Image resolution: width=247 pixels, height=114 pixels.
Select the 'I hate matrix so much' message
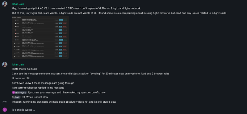tap(24, 69)
